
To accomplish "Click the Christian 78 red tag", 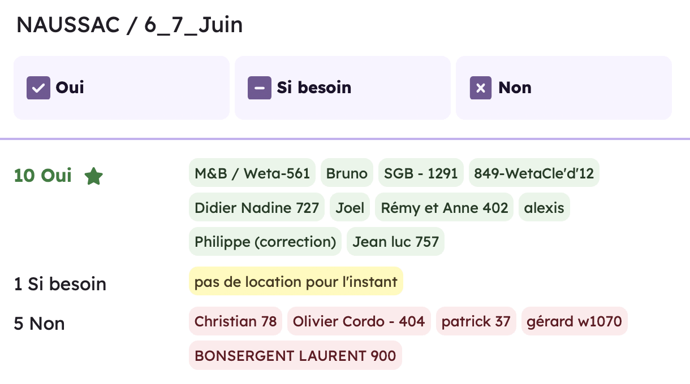I will [x=235, y=321].
